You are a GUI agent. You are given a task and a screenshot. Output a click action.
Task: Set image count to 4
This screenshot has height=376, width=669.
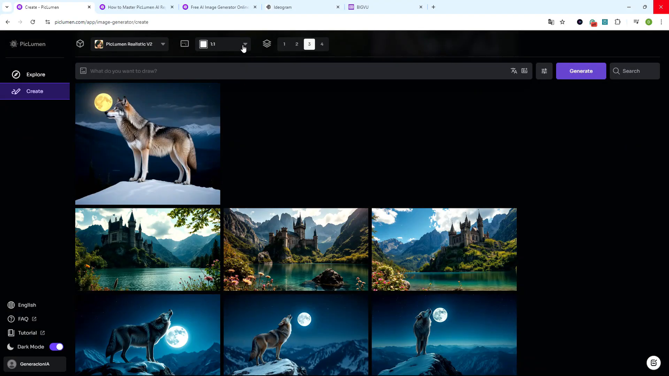(x=322, y=44)
